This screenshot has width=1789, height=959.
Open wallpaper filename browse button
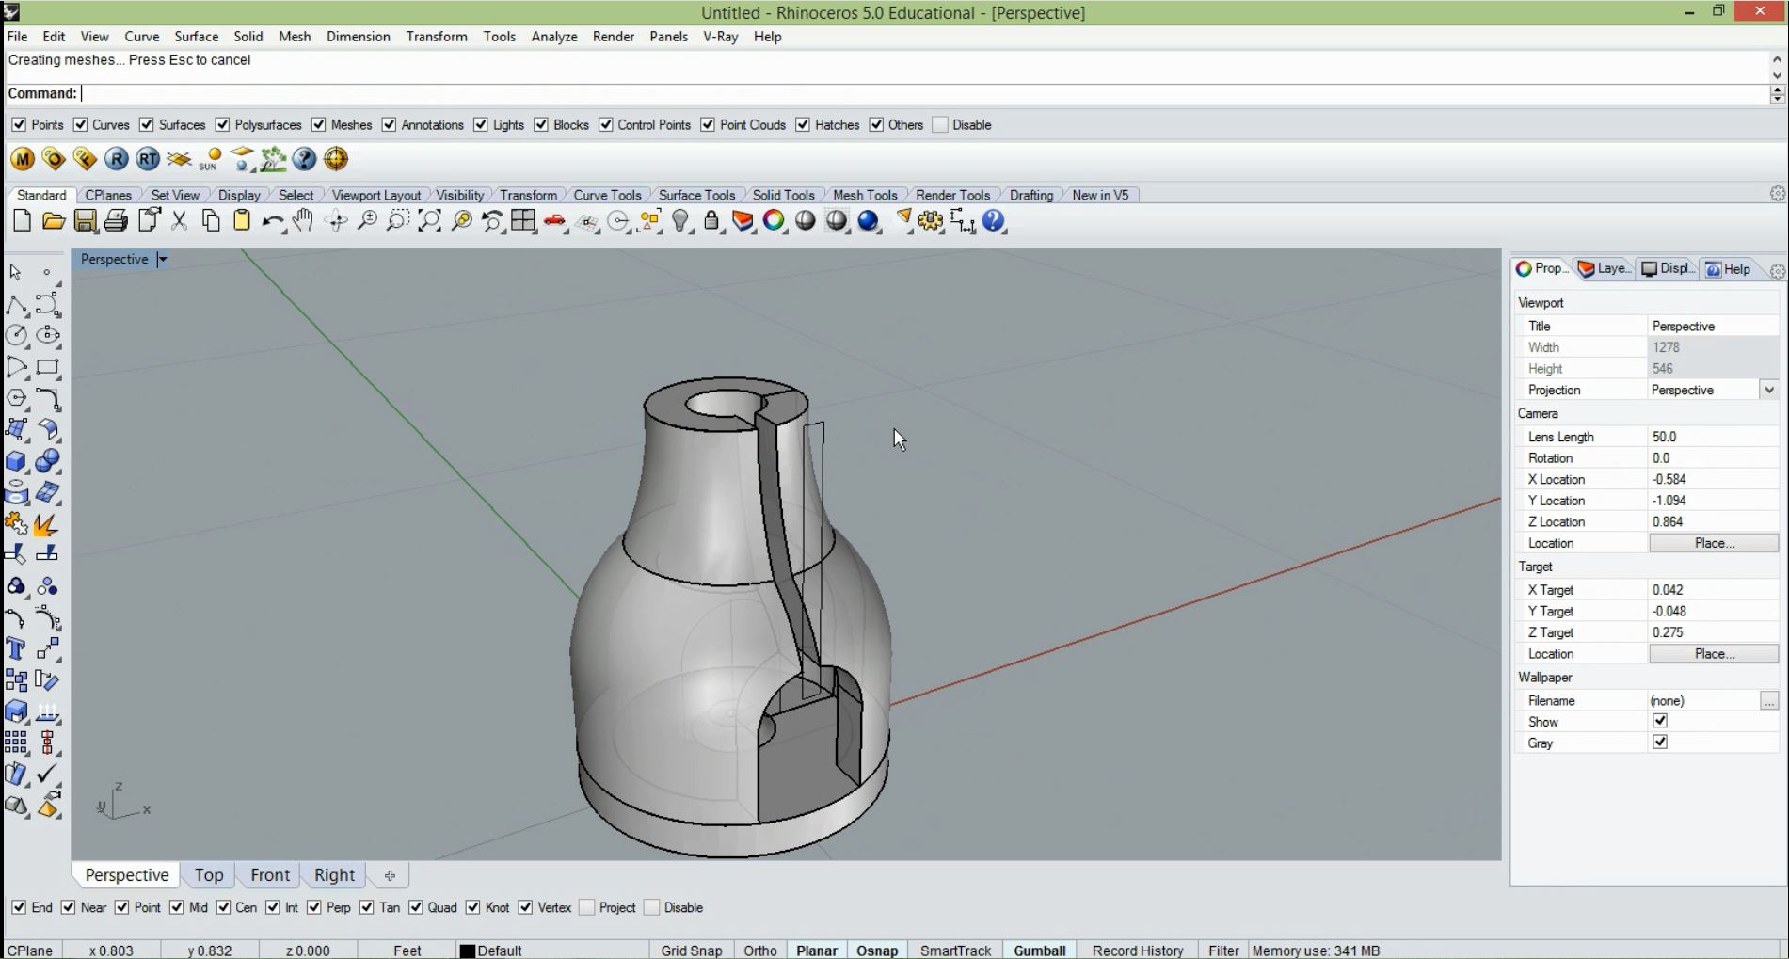tap(1768, 701)
